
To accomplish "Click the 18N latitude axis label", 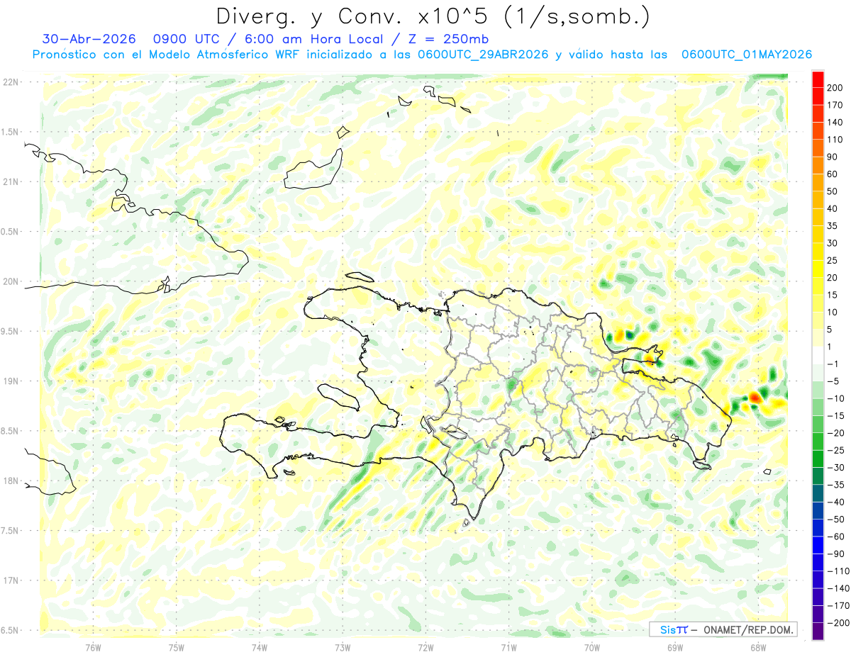I will point(11,481).
